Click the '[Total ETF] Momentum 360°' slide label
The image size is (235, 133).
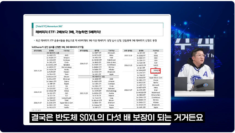(49, 26)
